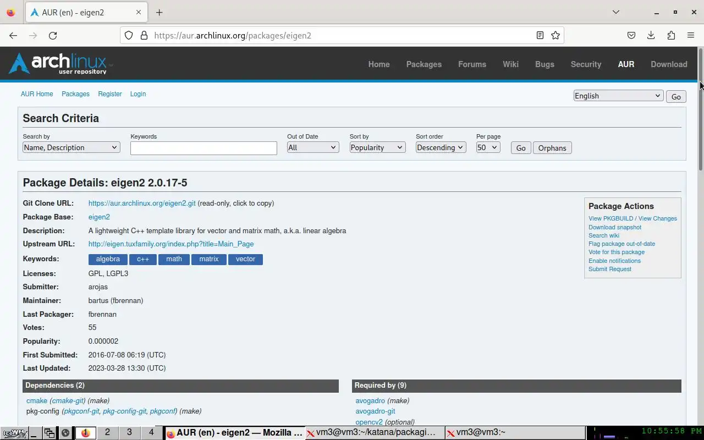Close the AUR eigen2 tab
Image resolution: width=704 pixels, height=440 pixels.
point(139,12)
